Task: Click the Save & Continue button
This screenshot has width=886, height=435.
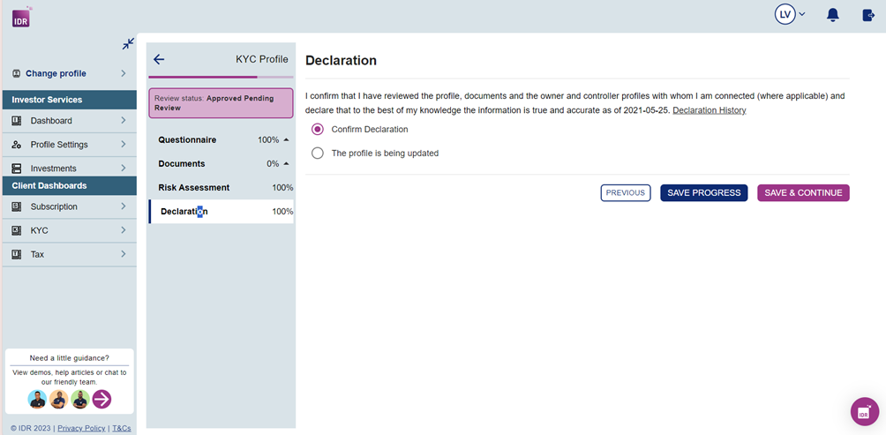Action: (x=802, y=193)
